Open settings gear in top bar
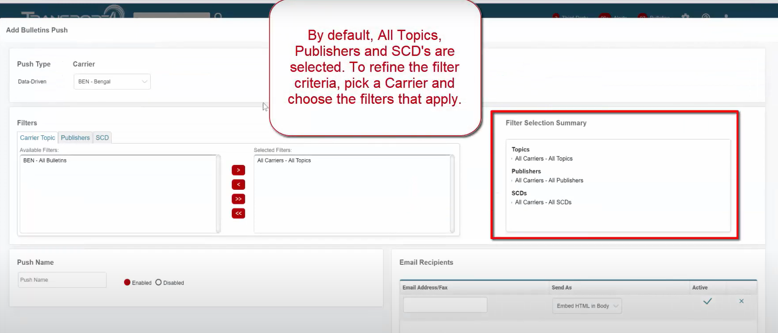Viewport: 778px width, 333px height. [x=685, y=16]
